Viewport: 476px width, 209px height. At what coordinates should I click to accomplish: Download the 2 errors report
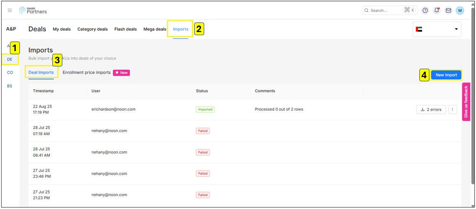coord(431,109)
